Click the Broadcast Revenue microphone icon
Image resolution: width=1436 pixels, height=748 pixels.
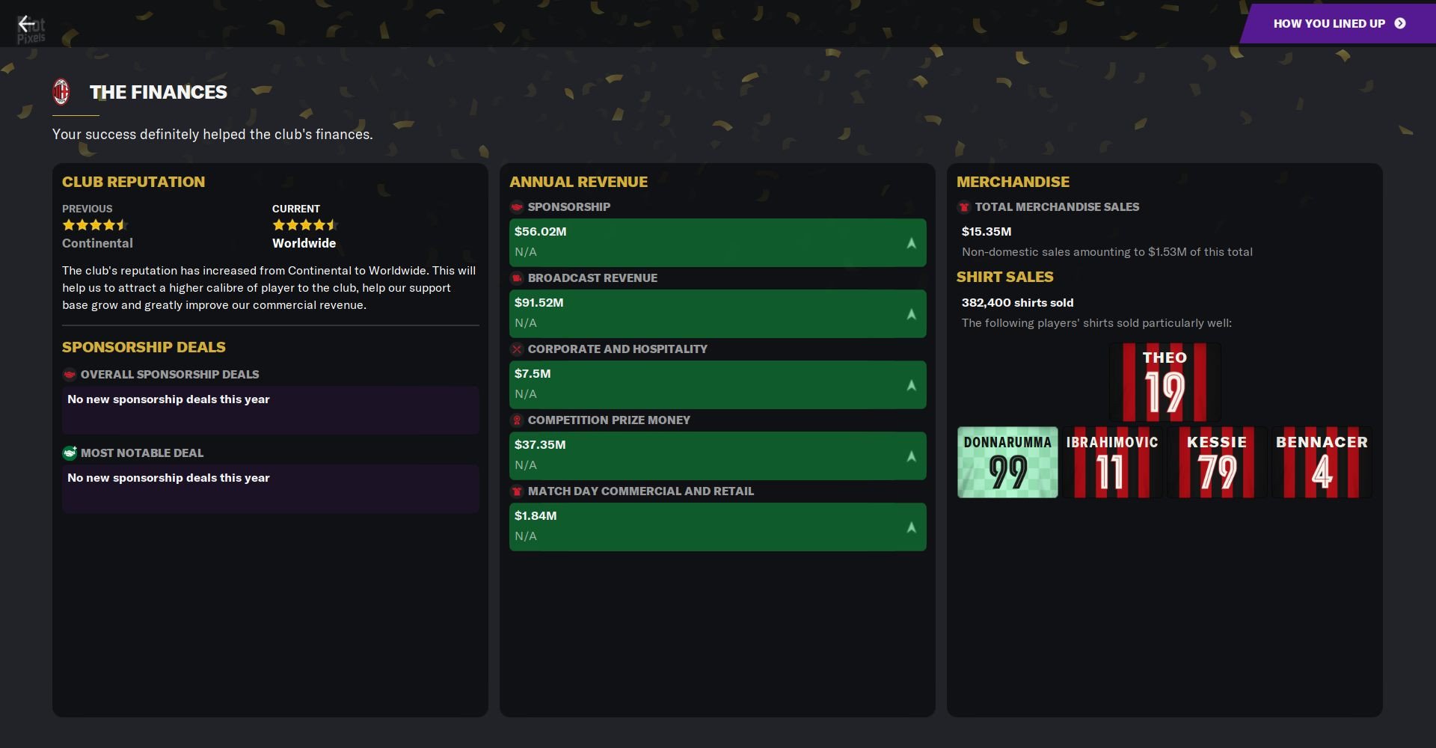pos(515,278)
